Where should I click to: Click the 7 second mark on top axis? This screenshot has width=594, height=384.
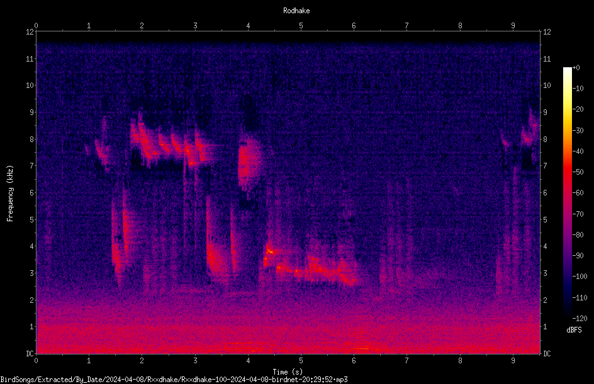tap(406, 26)
